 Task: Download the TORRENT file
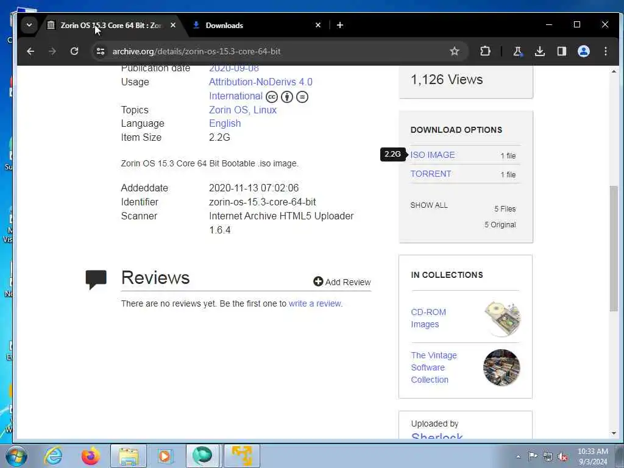pos(431,174)
